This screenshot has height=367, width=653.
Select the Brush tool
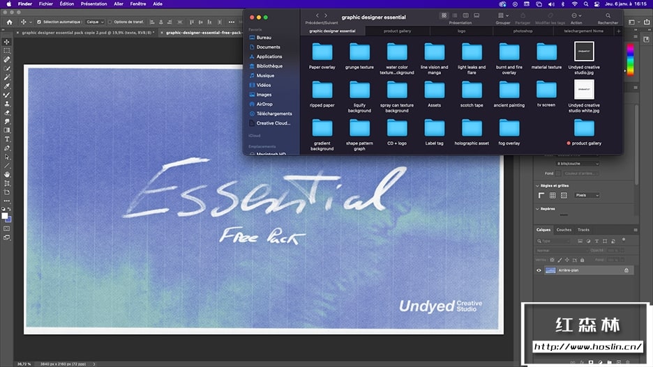pyautogui.click(x=7, y=95)
